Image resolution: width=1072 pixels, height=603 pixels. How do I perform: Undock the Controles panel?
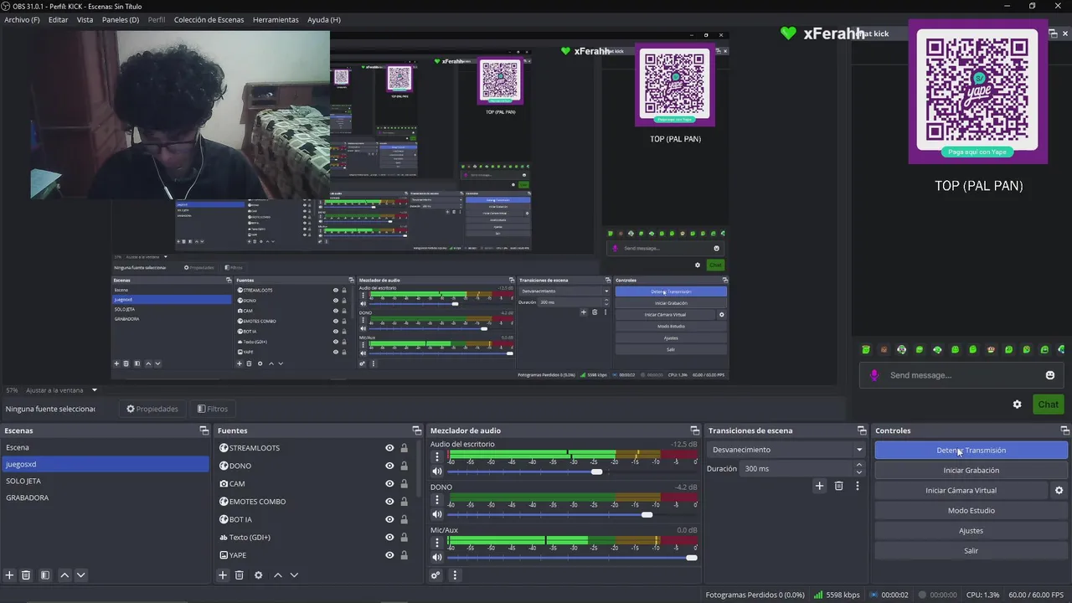pos(1065,430)
